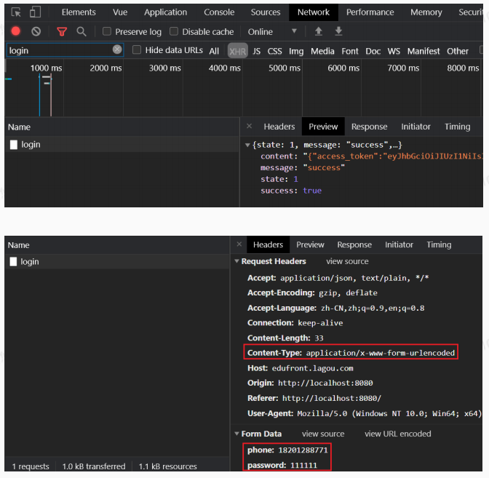Clear the network log
This screenshot has height=478, width=489.
pos(36,32)
